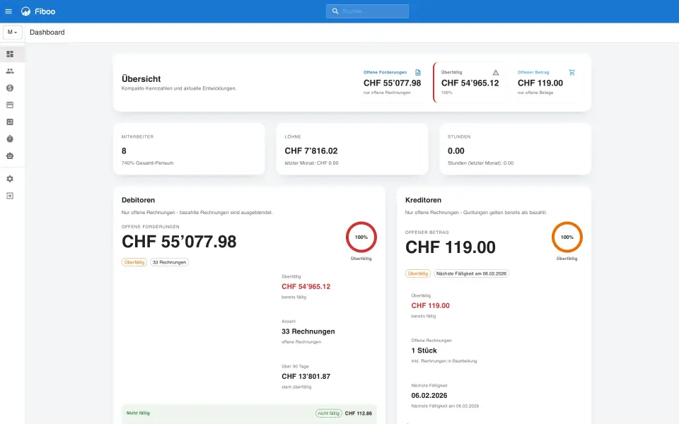This screenshot has height=424, width=679.
Task: Click the orange 100% ring in Kreditoren
Action: 567,237
